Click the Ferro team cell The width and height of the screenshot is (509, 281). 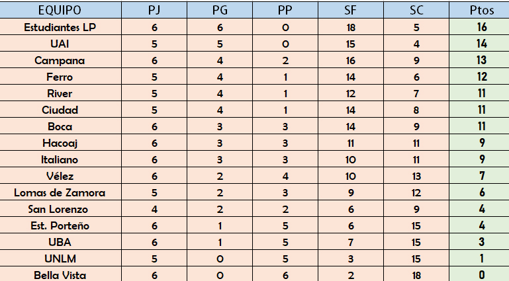click(60, 77)
